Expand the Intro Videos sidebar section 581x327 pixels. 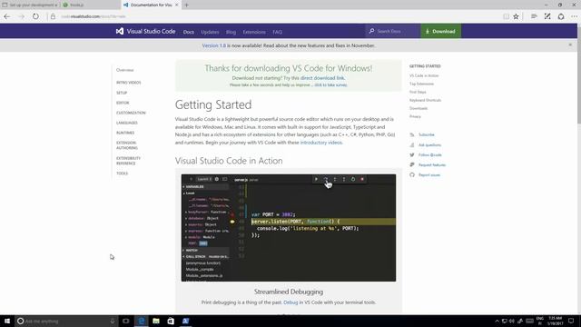click(129, 83)
